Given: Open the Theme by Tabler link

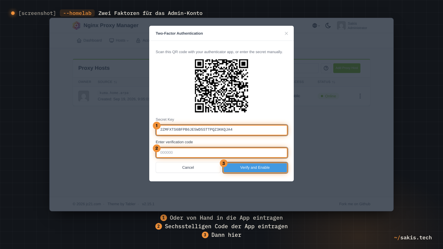Looking at the screenshot, I should tap(122, 204).
